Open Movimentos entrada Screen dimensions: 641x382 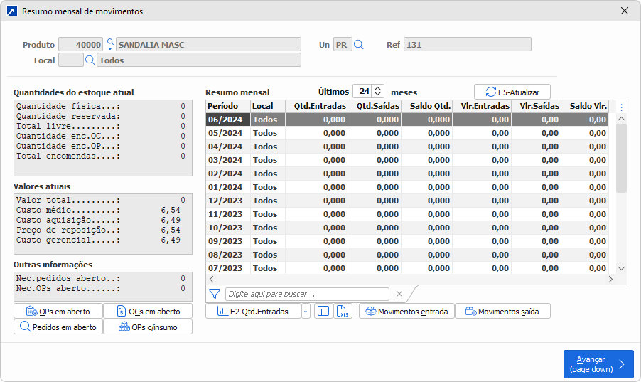click(406, 311)
